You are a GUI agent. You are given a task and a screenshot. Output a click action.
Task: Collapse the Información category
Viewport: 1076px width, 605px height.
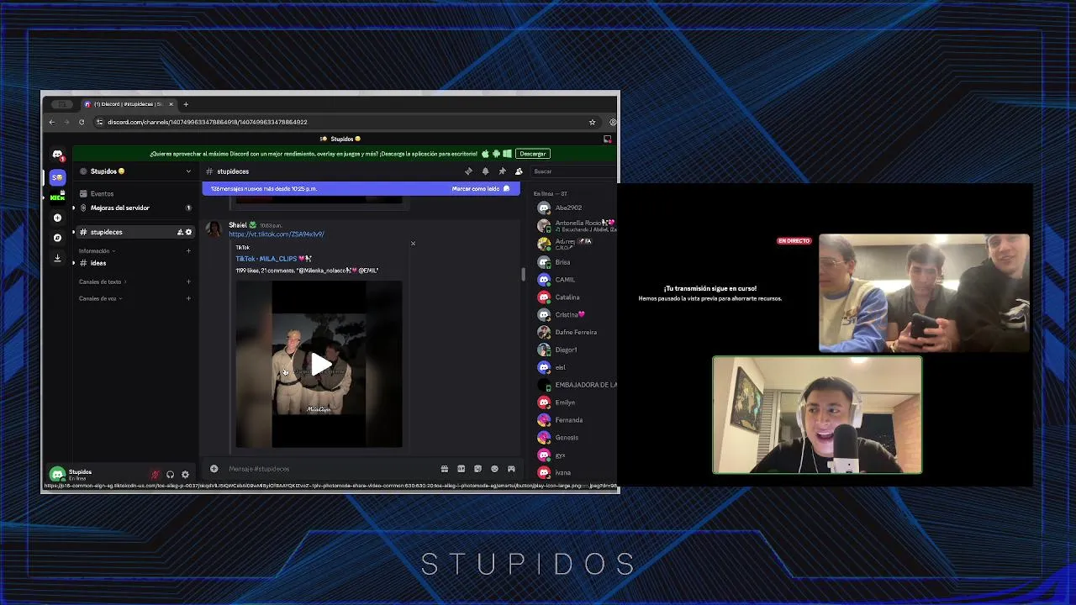[97, 250]
